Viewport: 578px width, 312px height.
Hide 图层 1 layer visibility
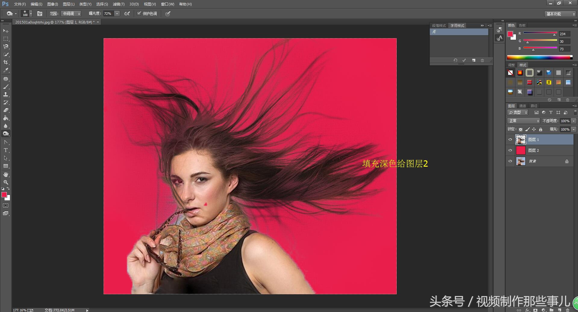(x=510, y=140)
